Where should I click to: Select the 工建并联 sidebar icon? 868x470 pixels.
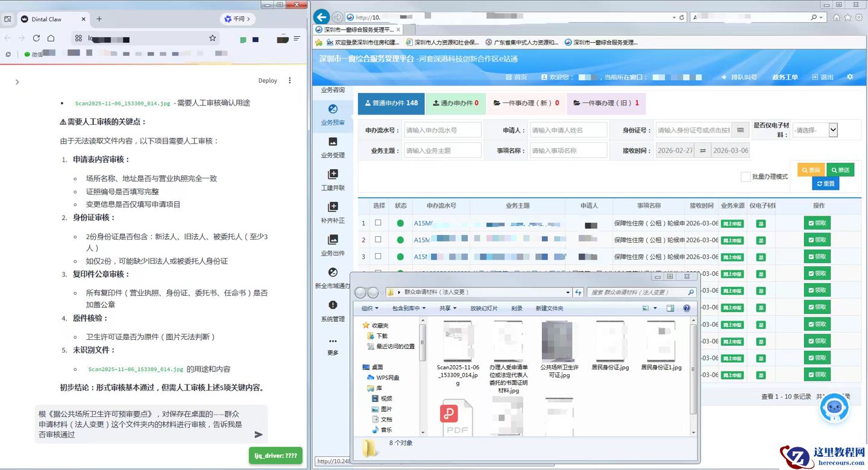(x=333, y=175)
